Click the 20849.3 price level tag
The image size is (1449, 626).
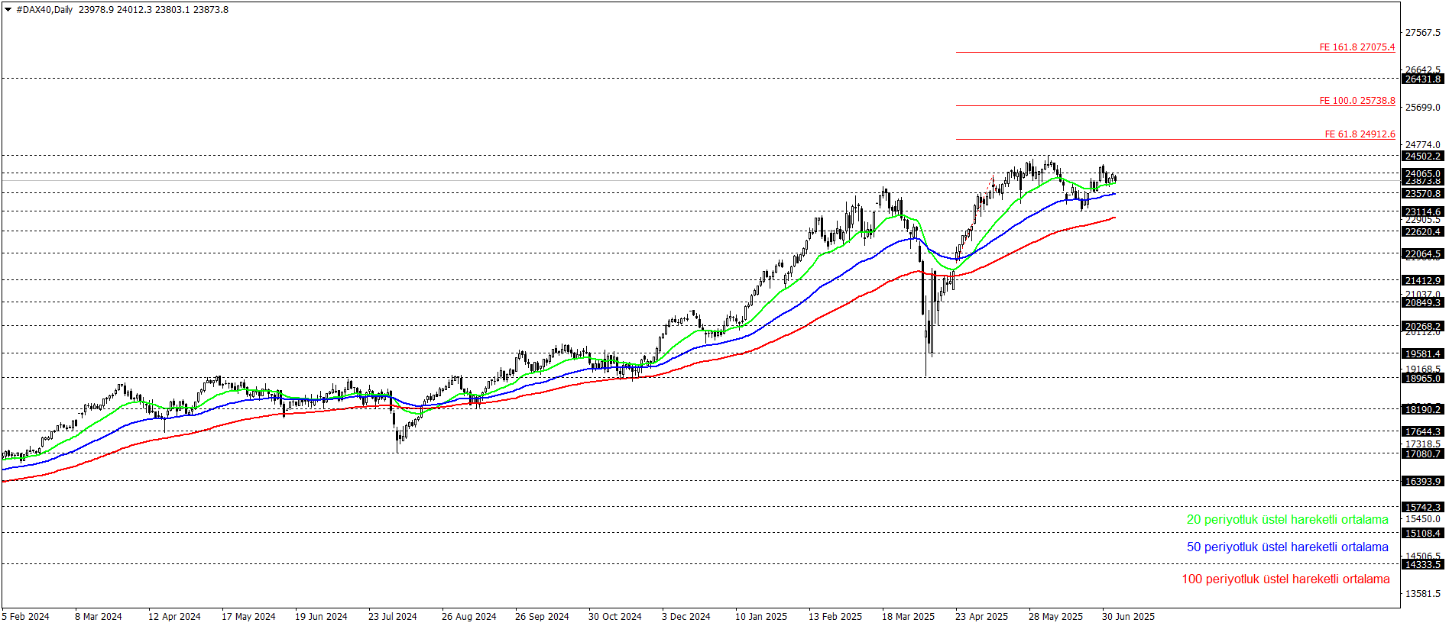point(1423,303)
